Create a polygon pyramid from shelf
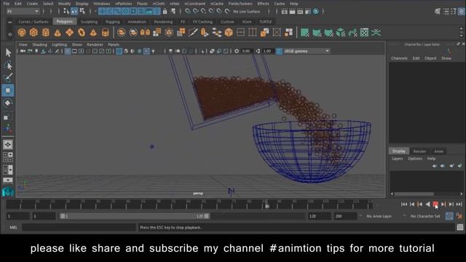Screen dimensions: 466x262 [x=93, y=32]
